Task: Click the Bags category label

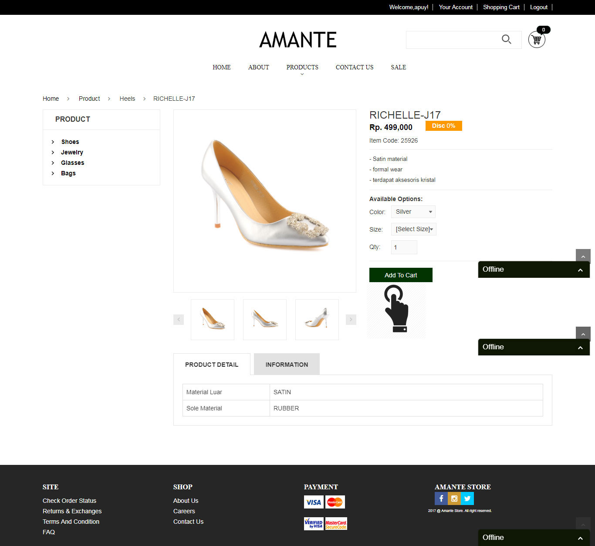Action: (x=68, y=173)
